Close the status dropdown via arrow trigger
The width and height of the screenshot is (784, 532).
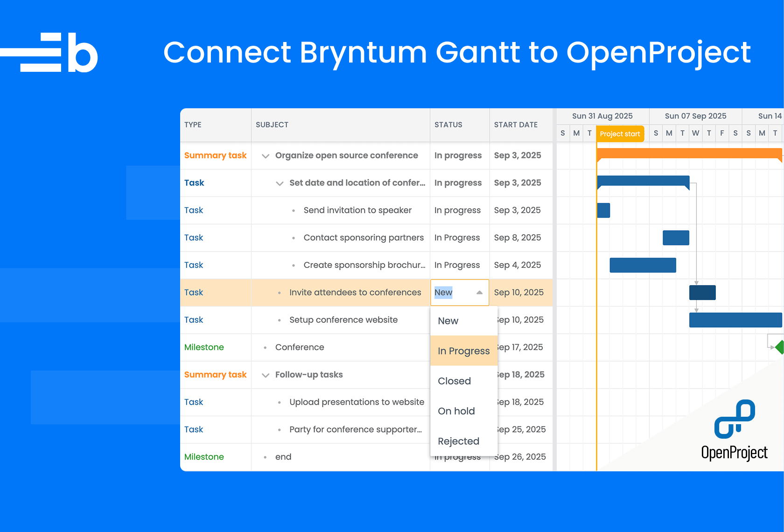[479, 293]
